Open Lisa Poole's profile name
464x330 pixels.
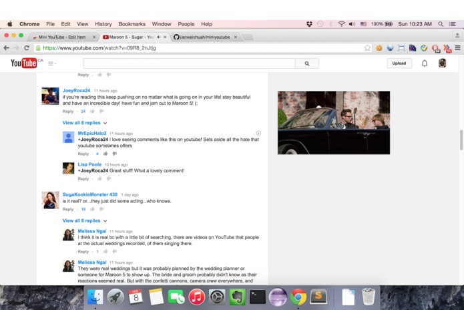[89, 164]
